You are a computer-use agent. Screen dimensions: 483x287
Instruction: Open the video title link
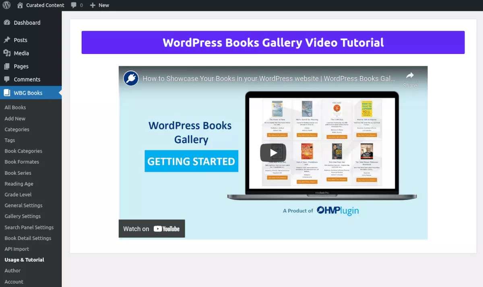268,79
